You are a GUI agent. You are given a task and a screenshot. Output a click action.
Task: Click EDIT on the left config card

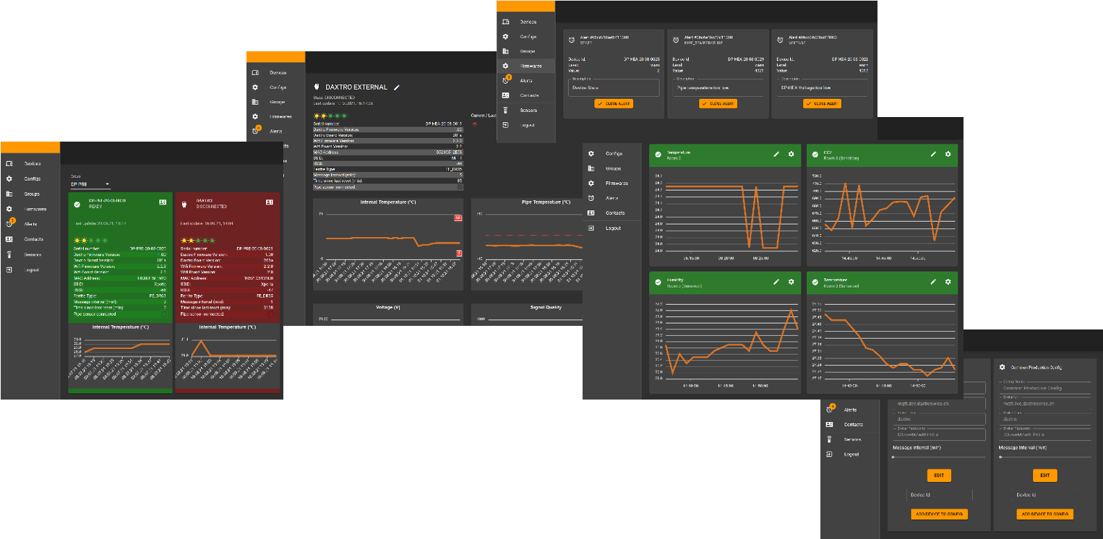(939, 475)
